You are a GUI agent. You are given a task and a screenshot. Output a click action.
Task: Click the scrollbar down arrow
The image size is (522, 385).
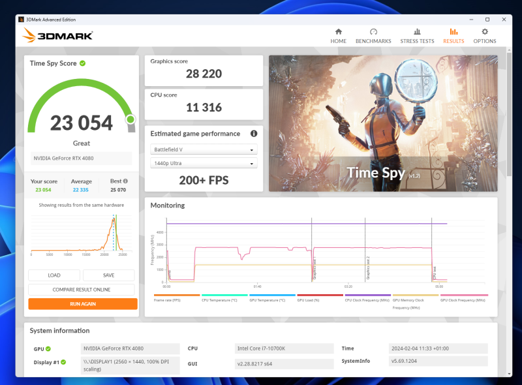coord(509,374)
